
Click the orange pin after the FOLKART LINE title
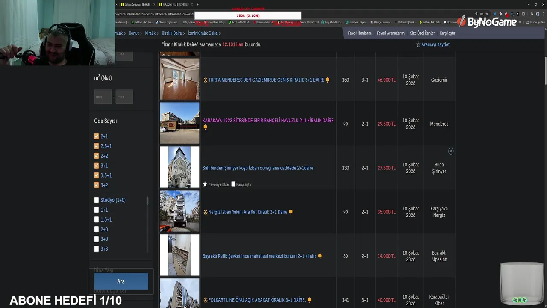[x=309, y=300]
